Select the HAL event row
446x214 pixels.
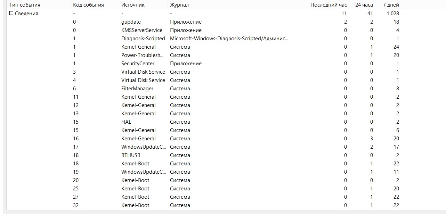point(126,122)
